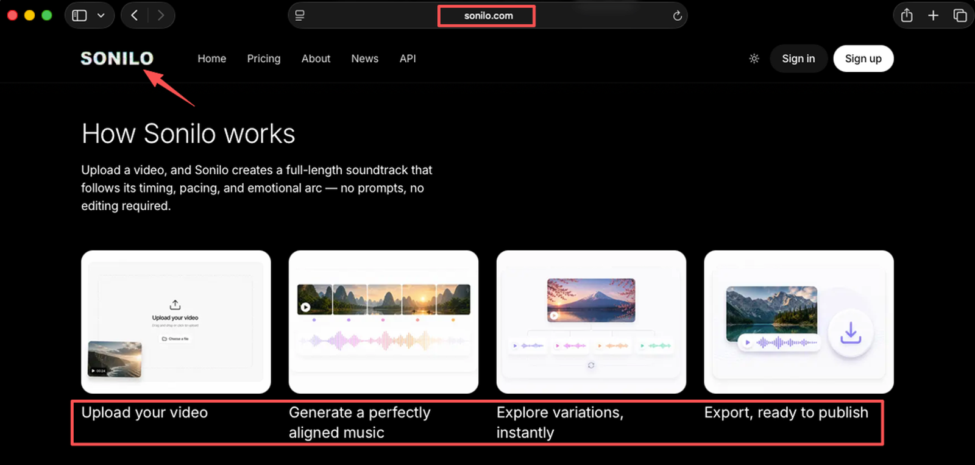975x465 pixels.
Task: Open the page reader menu icon in the address bar
Action: pyautogui.click(x=300, y=15)
